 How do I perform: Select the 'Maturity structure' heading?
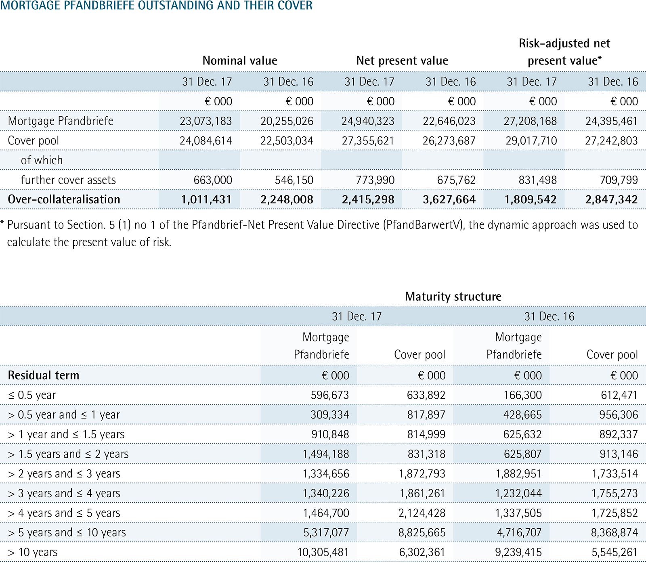[453, 297]
